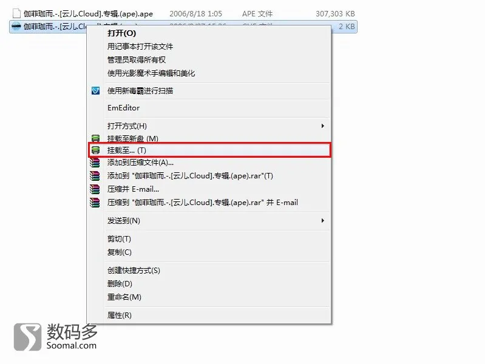Select 复制(C) in the context menu
The height and width of the screenshot is (364, 485).
120,252
